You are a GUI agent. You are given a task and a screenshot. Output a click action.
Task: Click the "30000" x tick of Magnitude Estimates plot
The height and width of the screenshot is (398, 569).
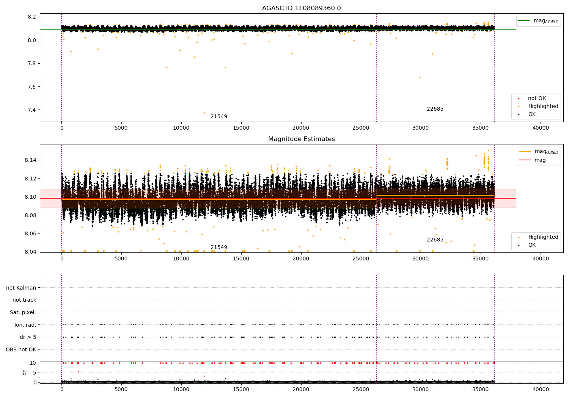pos(421,259)
